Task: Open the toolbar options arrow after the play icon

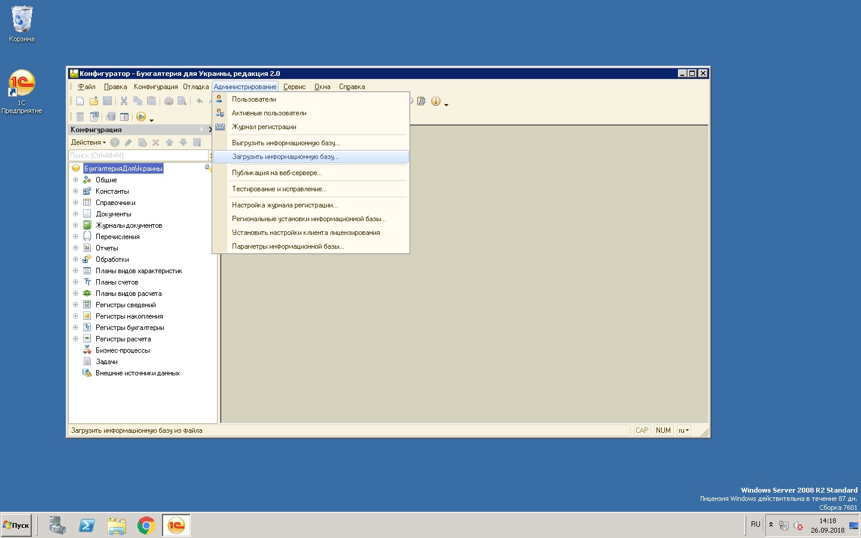Action: [151, 120]
